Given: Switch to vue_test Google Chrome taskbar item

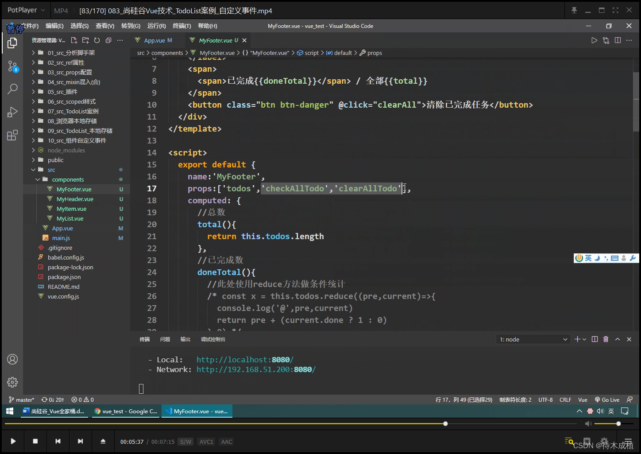Looking at the screenshot, I should 126,411.
